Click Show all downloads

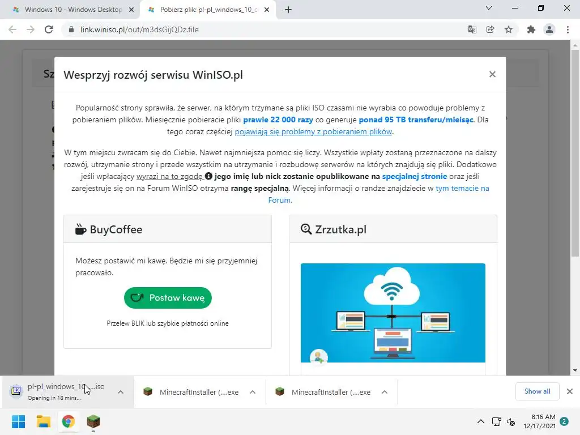537,391
